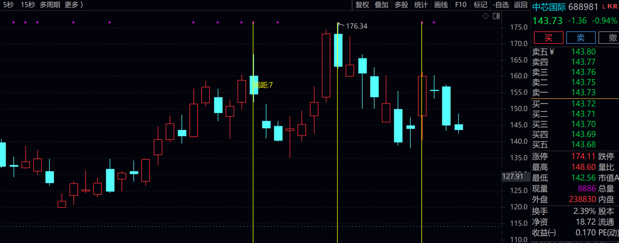Click the red 买 buy button
Screen dimensions: 619x243
(x=548, y=38)
